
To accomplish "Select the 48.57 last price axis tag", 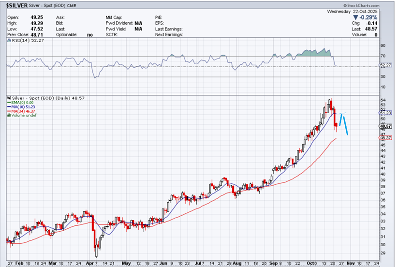I will tap(385, 126).
